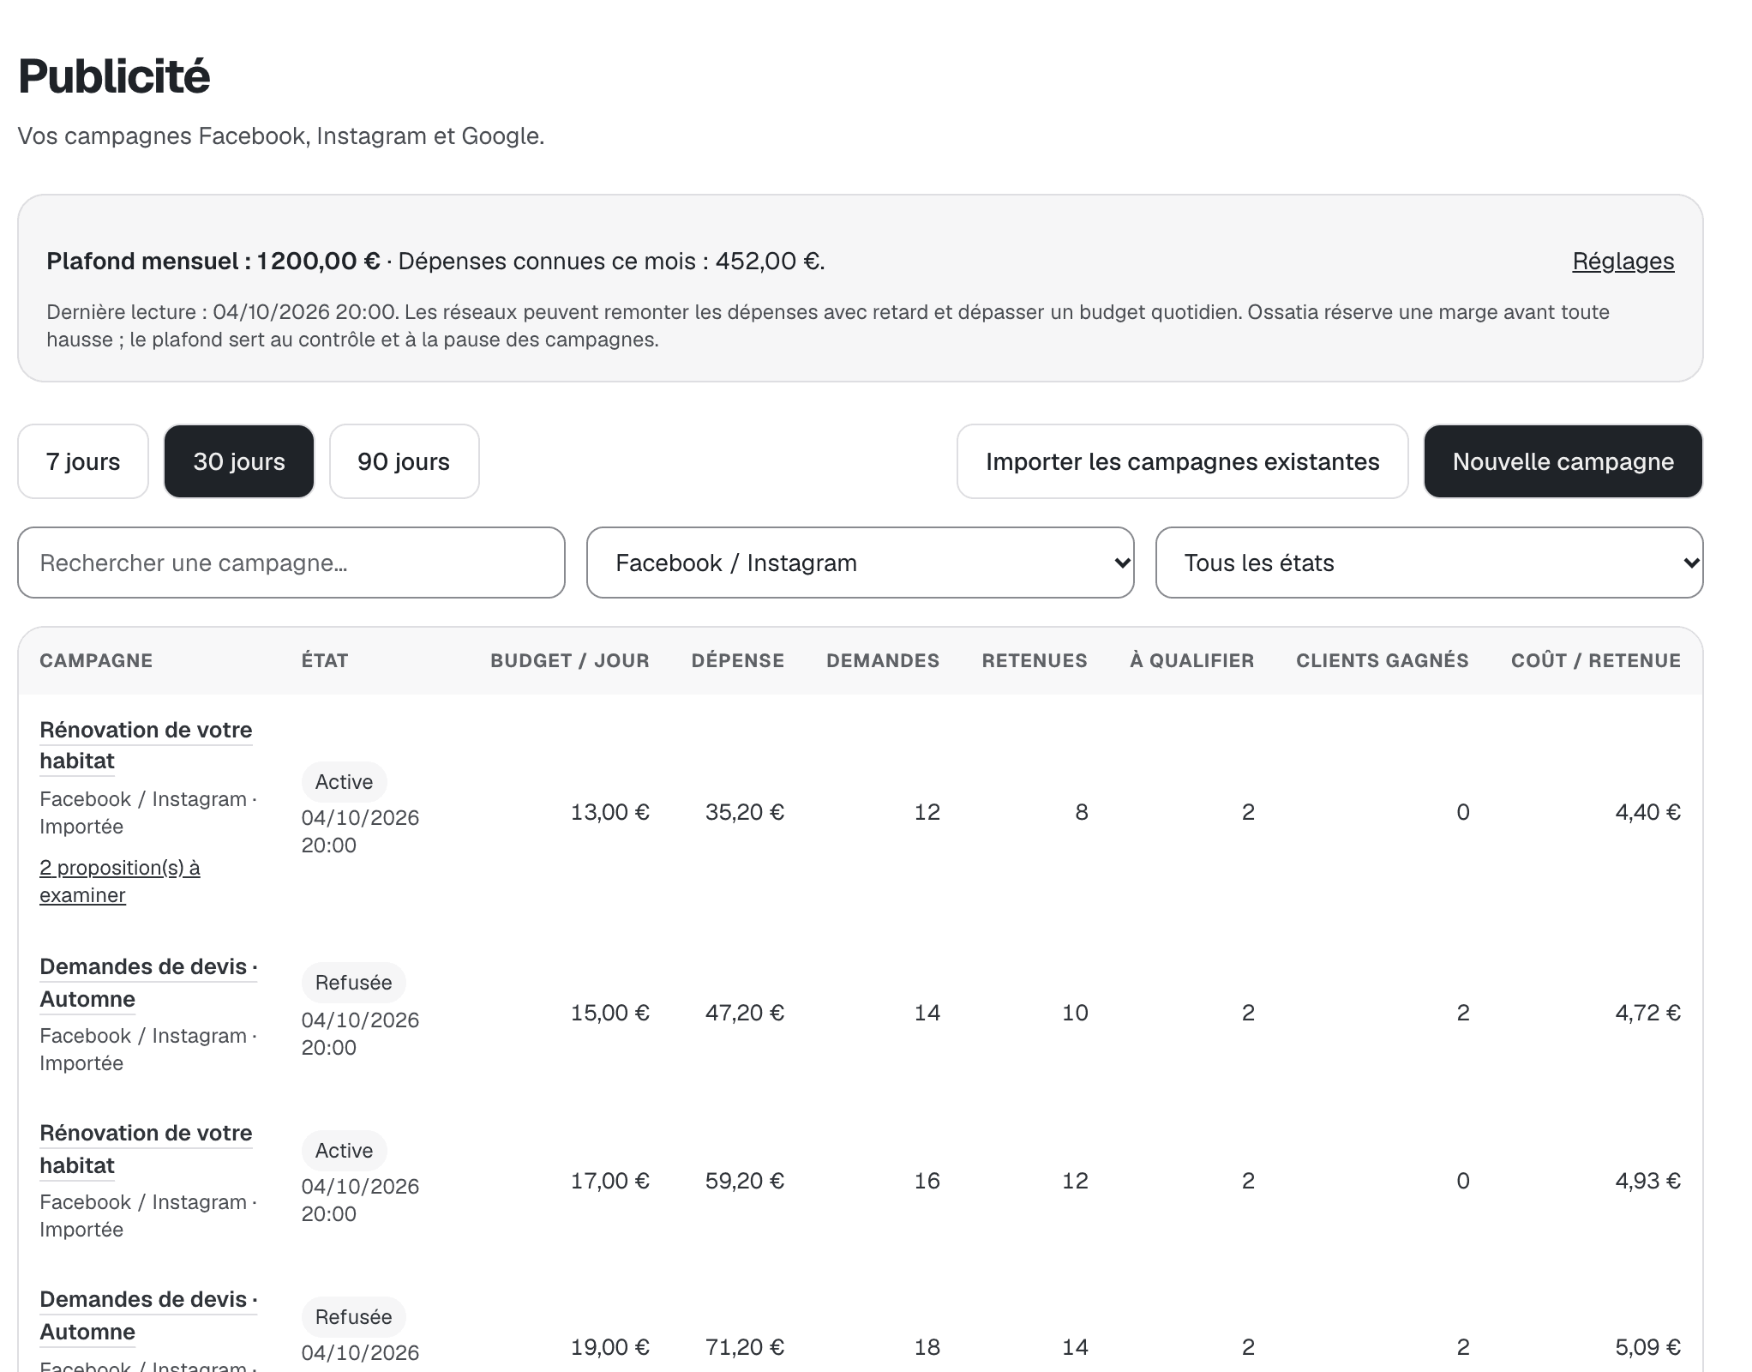The width and height of the screenshot is (1752, 1372).
Task: Click the Refusée badge in the 15,00 € row
Action: point(353,983)
